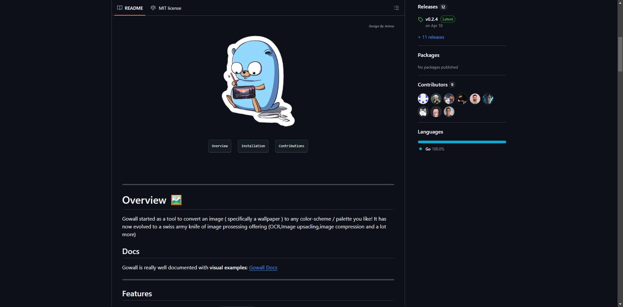Screen dimensions: 623x307
Task: Click the release tag icon beside v0.2.4
Action: tap(421, 19)
